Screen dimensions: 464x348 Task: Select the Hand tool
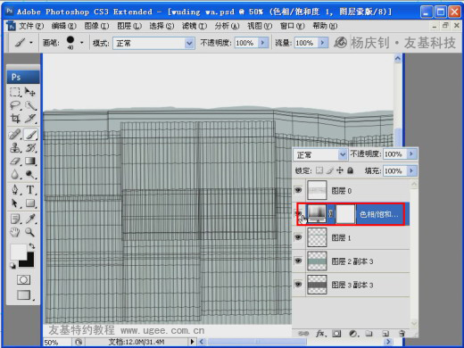[x=15, y=232]
